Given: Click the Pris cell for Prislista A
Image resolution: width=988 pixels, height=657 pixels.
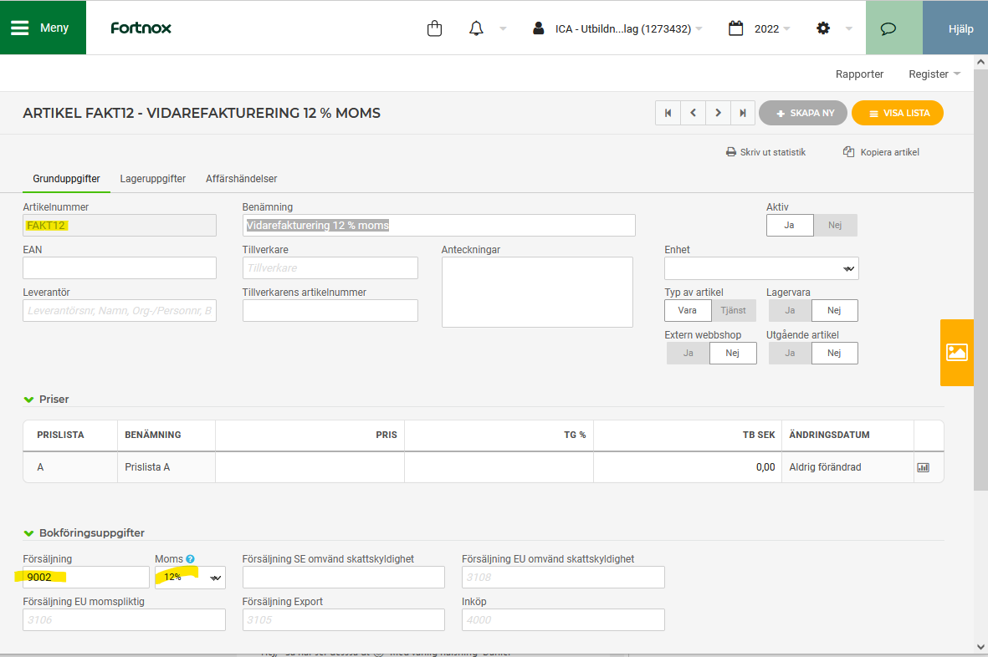Looking at the screenshot, I should coord(310,467).
